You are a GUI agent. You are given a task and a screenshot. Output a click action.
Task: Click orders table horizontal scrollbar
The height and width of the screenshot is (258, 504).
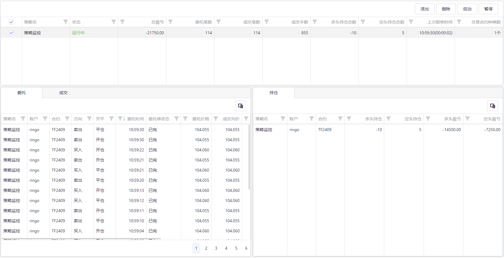81,239
